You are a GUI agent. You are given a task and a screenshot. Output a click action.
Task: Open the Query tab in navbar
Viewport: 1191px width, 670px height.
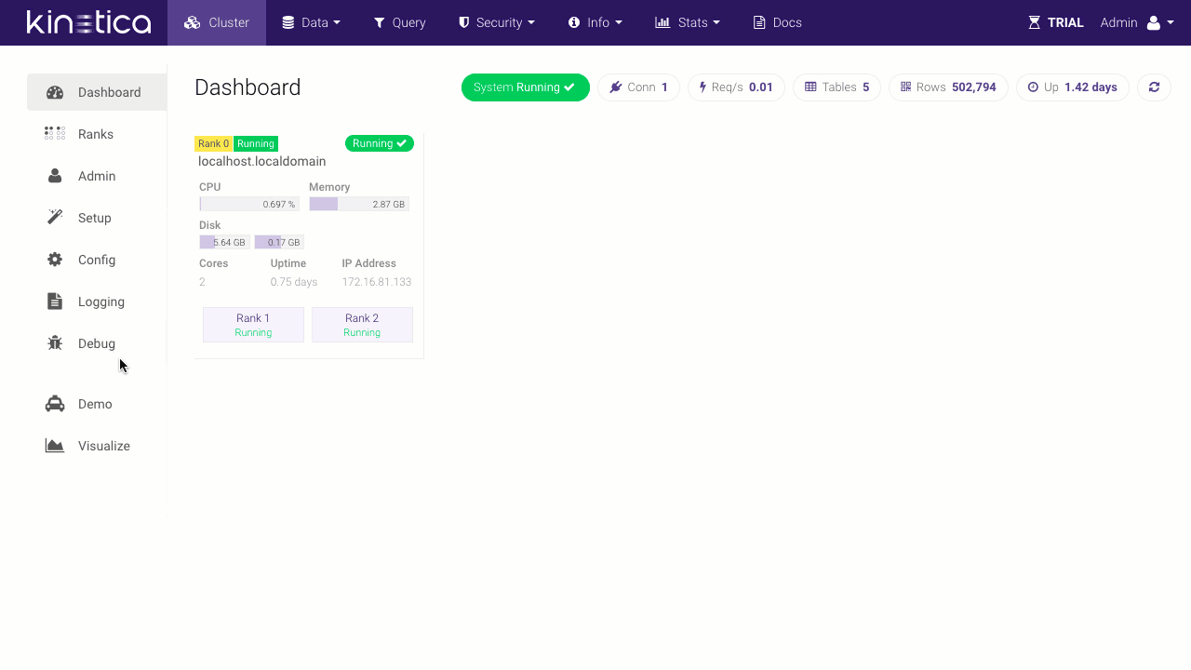point(399,22)
